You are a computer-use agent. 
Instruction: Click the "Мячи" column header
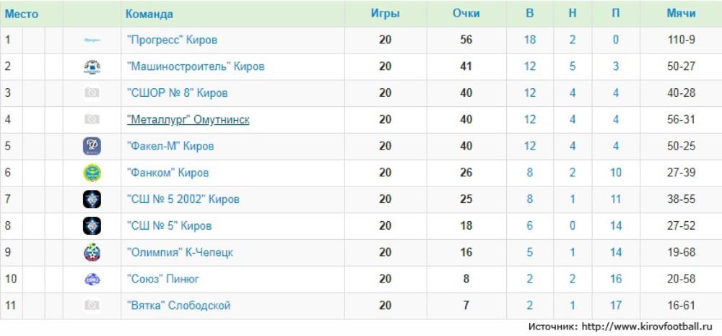coord(681,14)
